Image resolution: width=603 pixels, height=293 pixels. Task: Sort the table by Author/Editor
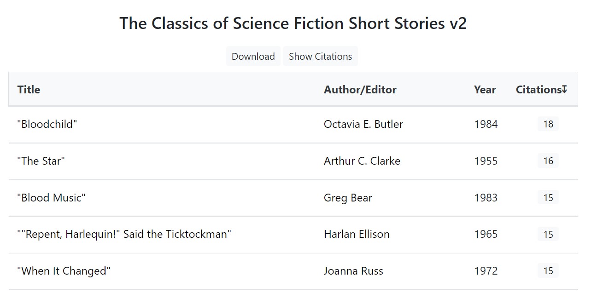pyautogui.click(x=360, y=90)
